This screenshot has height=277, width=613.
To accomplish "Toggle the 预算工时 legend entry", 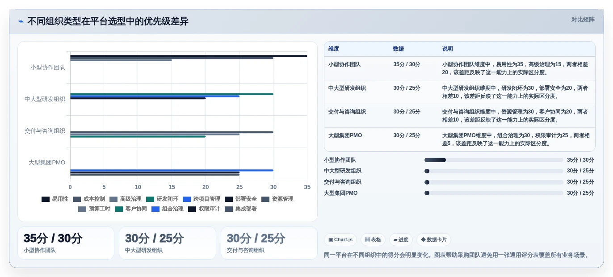I will 94,209.
